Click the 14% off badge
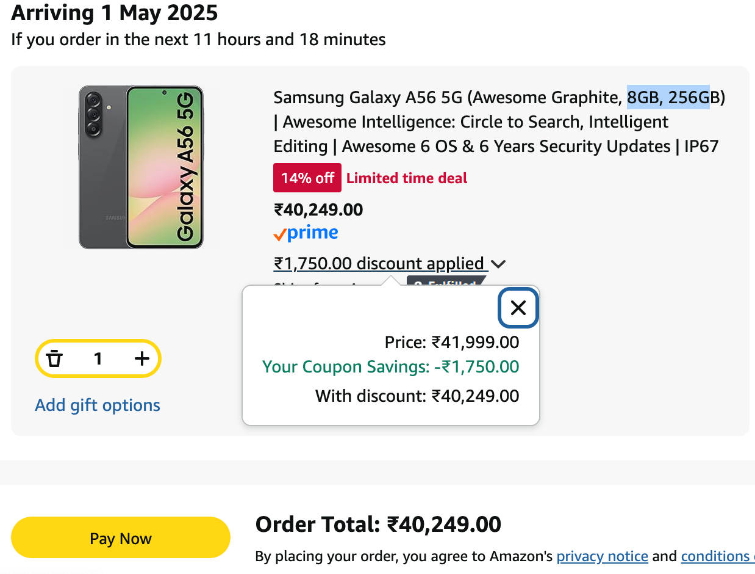Viewport: 755px width, 574px height. [x=307, y=178]
